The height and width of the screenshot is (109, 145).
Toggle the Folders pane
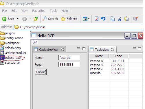click(69, 19)
